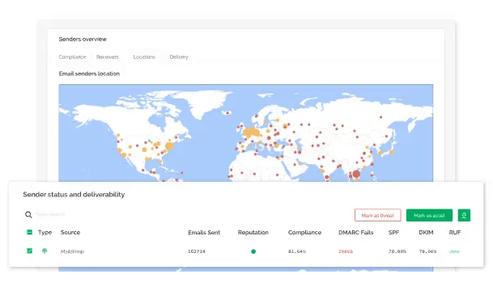Click the green download icon button

tap(464, 215)
